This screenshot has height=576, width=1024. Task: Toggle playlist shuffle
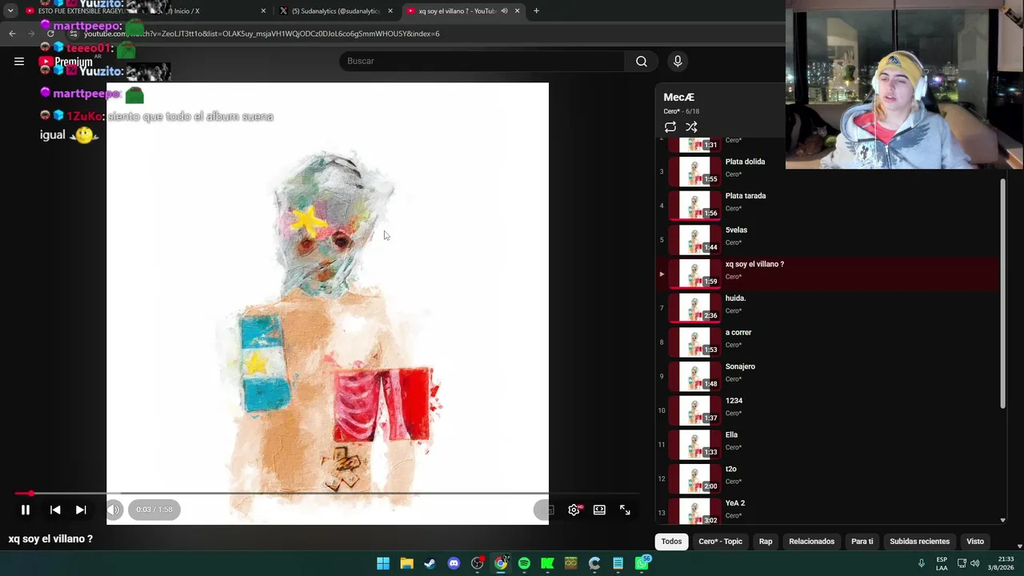pyautogui.click(x=691, y=127)
